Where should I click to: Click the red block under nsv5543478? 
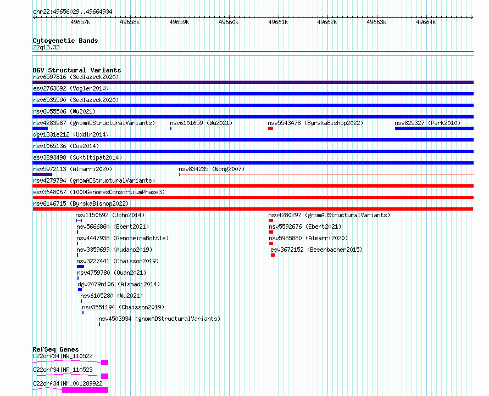click(x=271, y=128)
